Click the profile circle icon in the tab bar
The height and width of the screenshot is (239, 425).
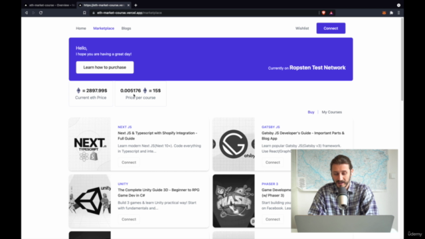point(398,5)
